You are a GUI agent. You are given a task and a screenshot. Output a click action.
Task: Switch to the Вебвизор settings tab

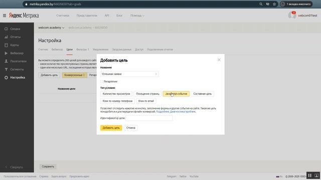tap(57, 49)
